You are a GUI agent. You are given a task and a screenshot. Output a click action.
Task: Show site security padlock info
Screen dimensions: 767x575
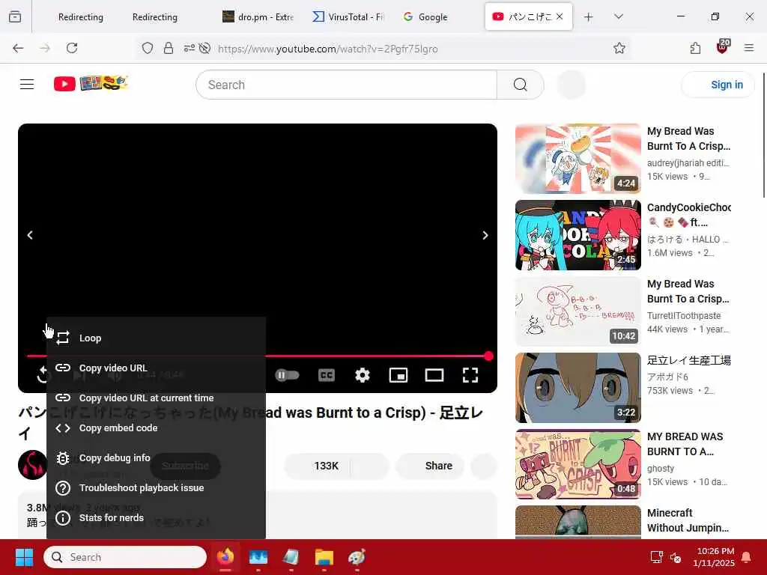coord(169,48)
